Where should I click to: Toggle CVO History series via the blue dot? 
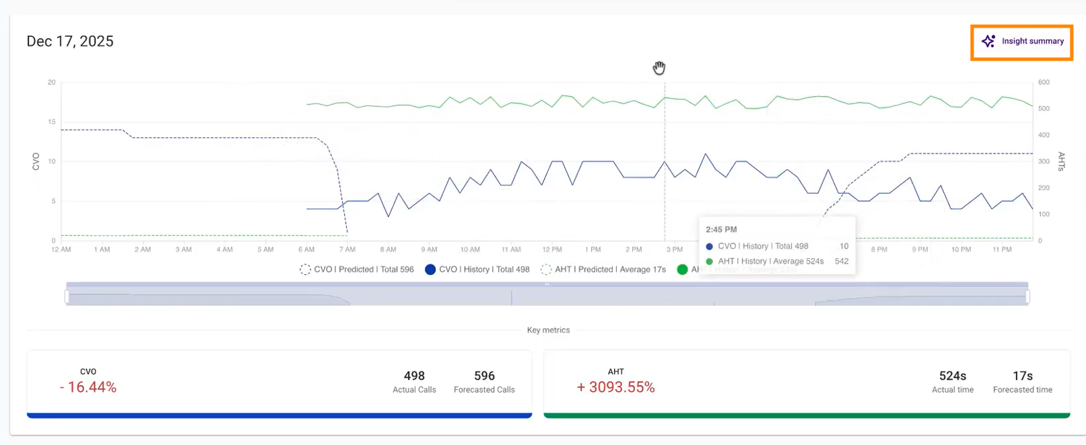coord(430,270)
